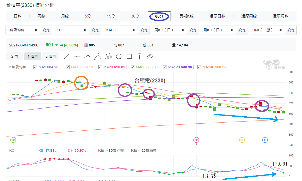Select the ABC wave drawing tool
Image resolution: width=302 pixels, height=181 pixels.
[x=98, y=56]
